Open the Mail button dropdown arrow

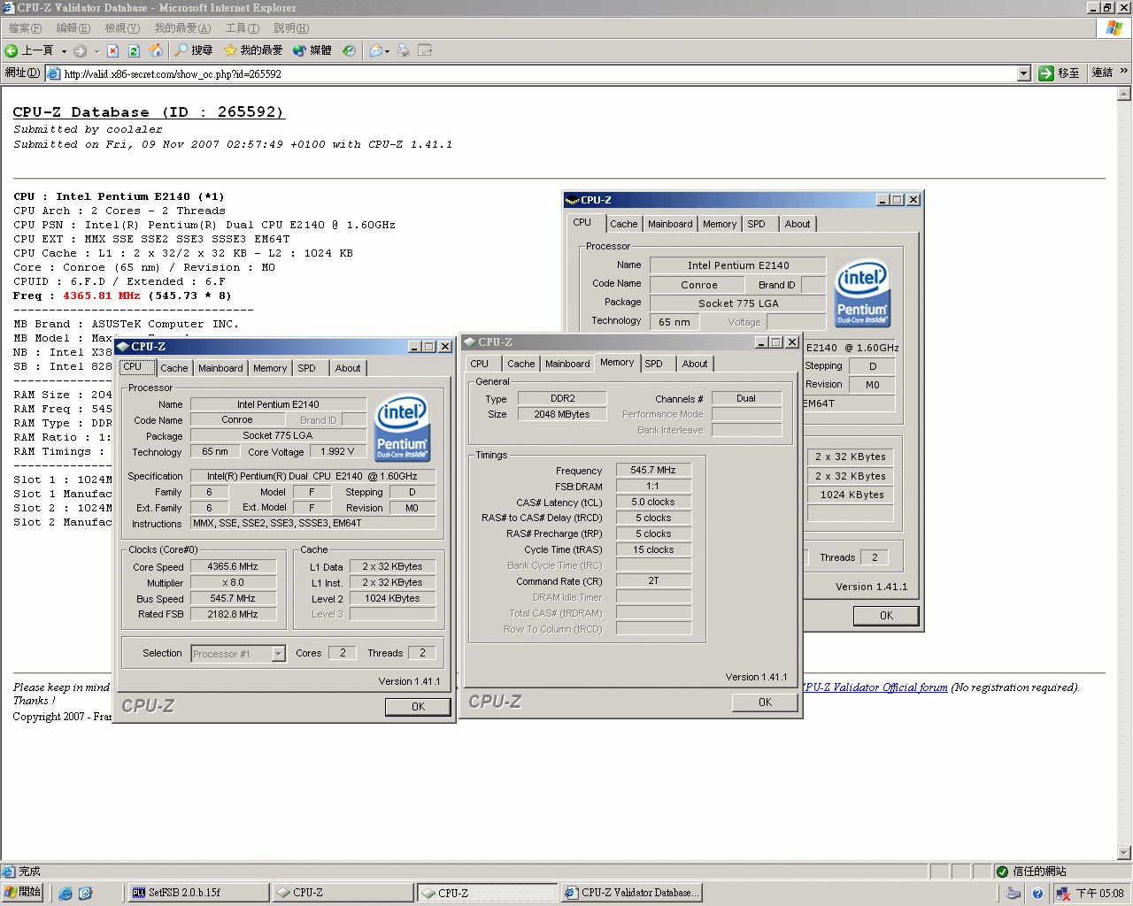[x=387, y=50]
